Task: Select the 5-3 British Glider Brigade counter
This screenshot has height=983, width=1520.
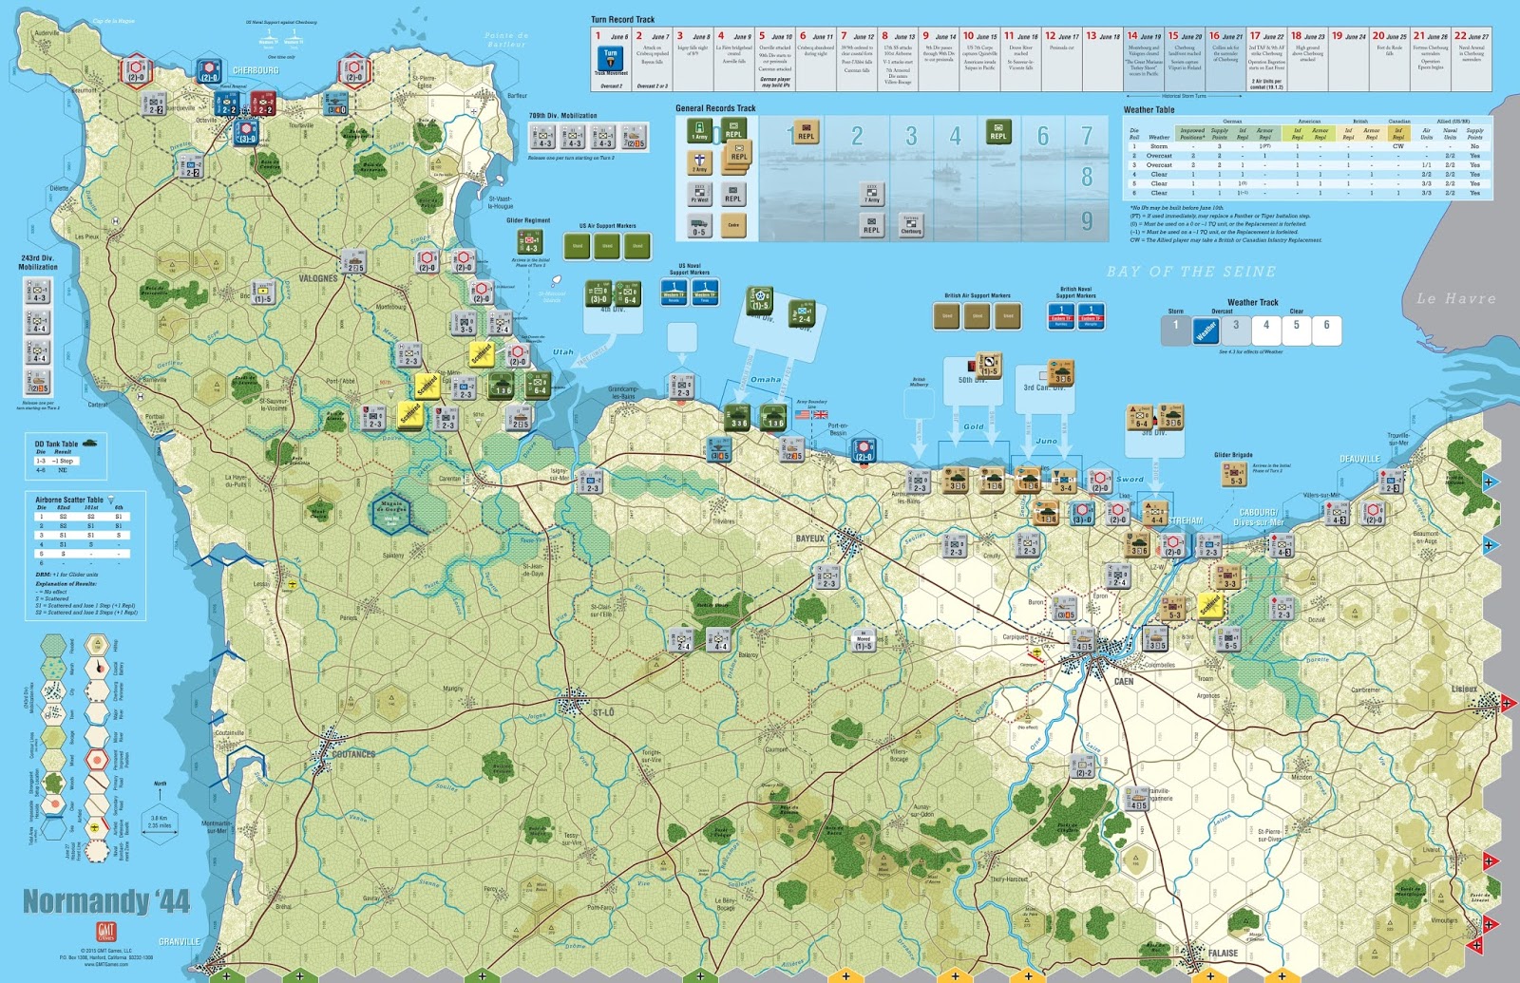Action: tap(1236, 475)
